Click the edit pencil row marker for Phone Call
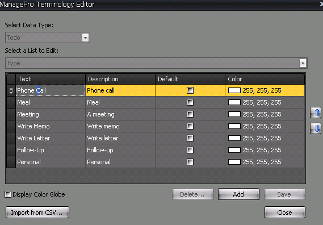 click(x=11, y=90)
